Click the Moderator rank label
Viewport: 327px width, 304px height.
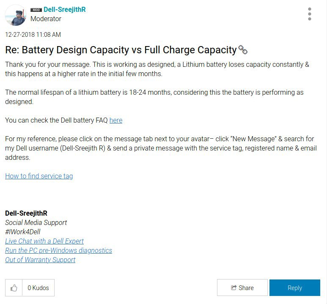[x=46, y=19]
